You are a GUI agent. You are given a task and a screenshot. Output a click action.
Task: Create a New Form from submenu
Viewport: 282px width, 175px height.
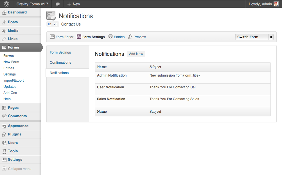pos(11,62)
